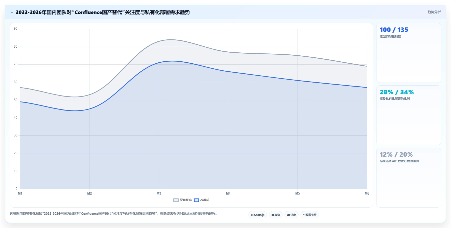Click the 0 y-axis tick label
451x228 pixels.
click(x=16, y=189)
